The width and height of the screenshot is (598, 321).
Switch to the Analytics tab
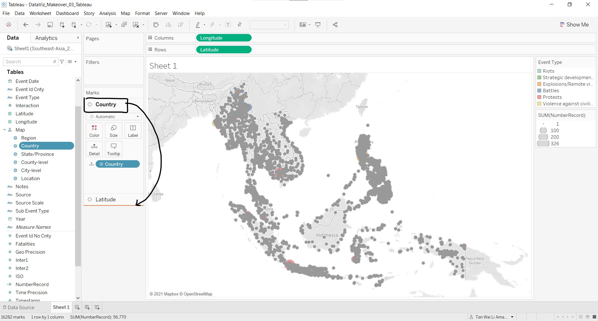(46, 38)
